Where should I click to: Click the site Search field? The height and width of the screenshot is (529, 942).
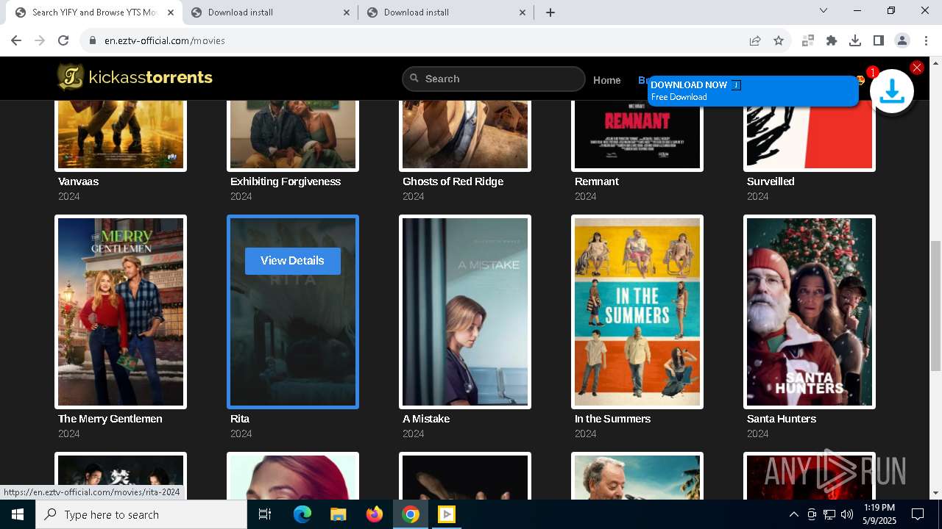[x=494, y=79]
